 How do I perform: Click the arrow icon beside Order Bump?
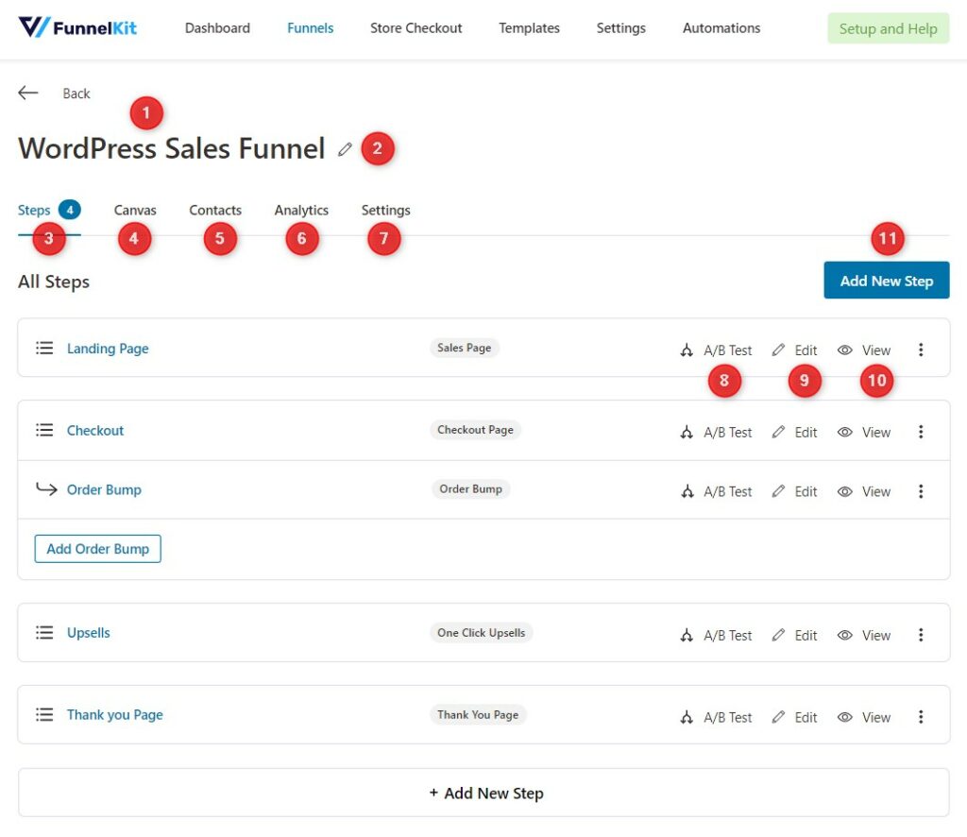click(46, 489)
